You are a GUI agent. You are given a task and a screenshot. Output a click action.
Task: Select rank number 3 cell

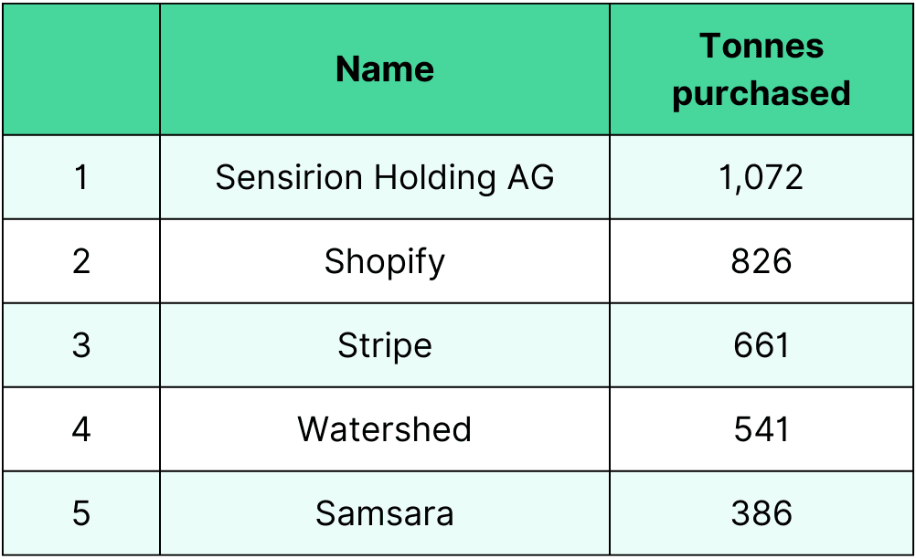click(81, 345)
